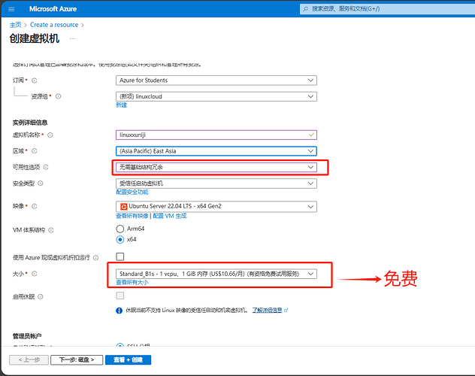Select the Arm64 architecture radio button
Viewport: 475px width, 376px height.
(x=120, y=229)
